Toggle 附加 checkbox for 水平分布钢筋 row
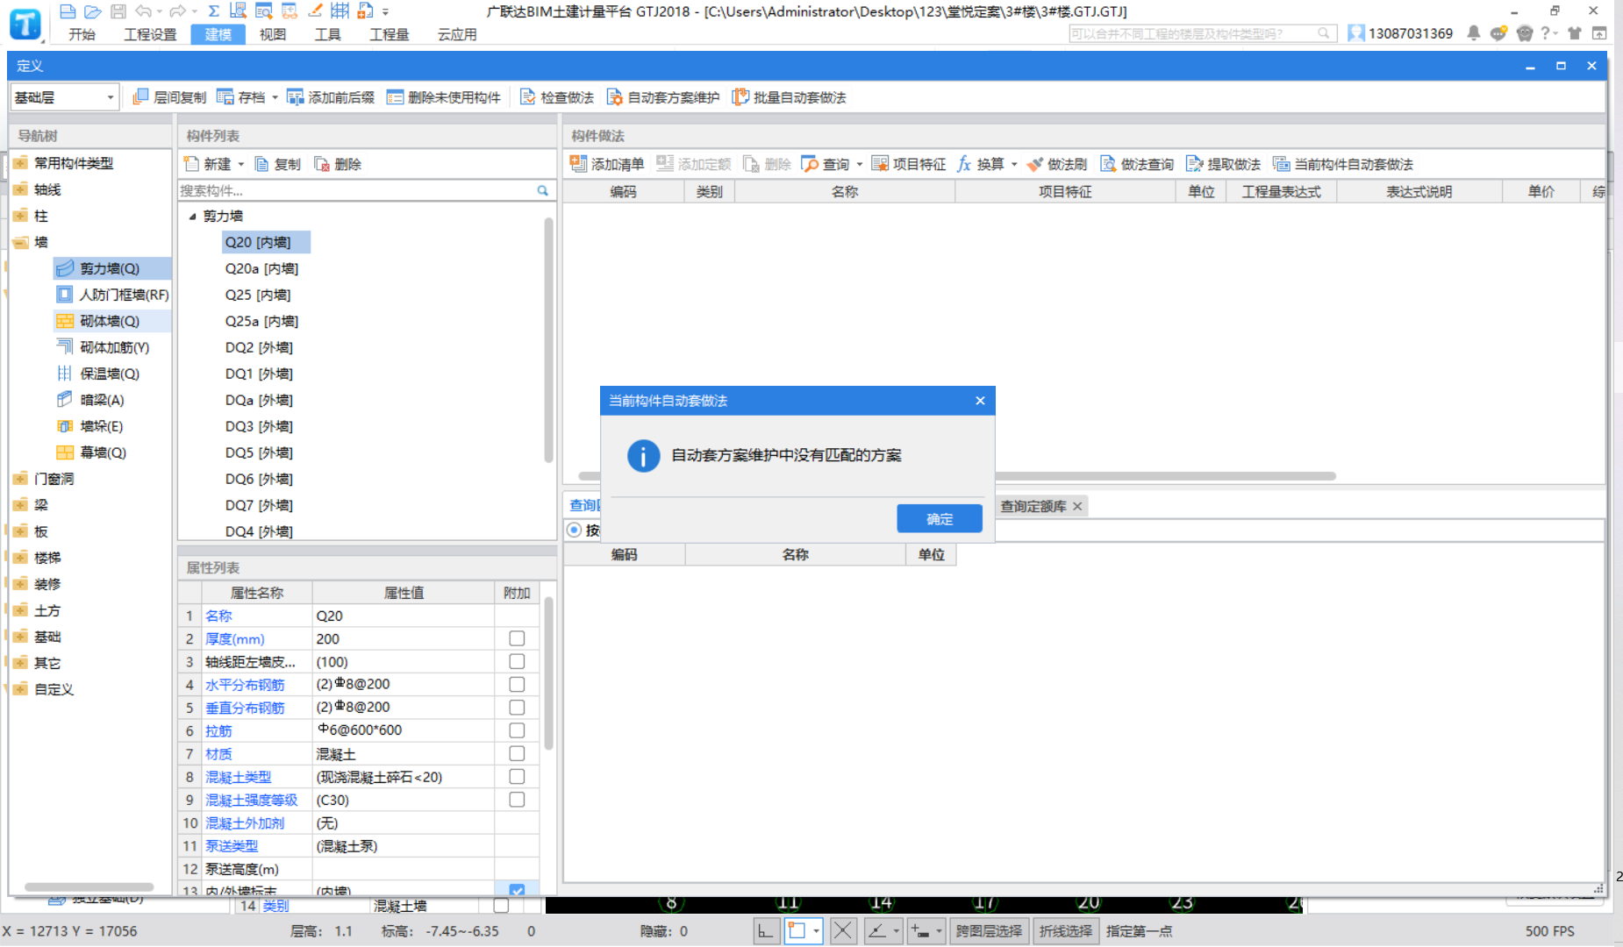1623x947 pixels. (517, 684)
